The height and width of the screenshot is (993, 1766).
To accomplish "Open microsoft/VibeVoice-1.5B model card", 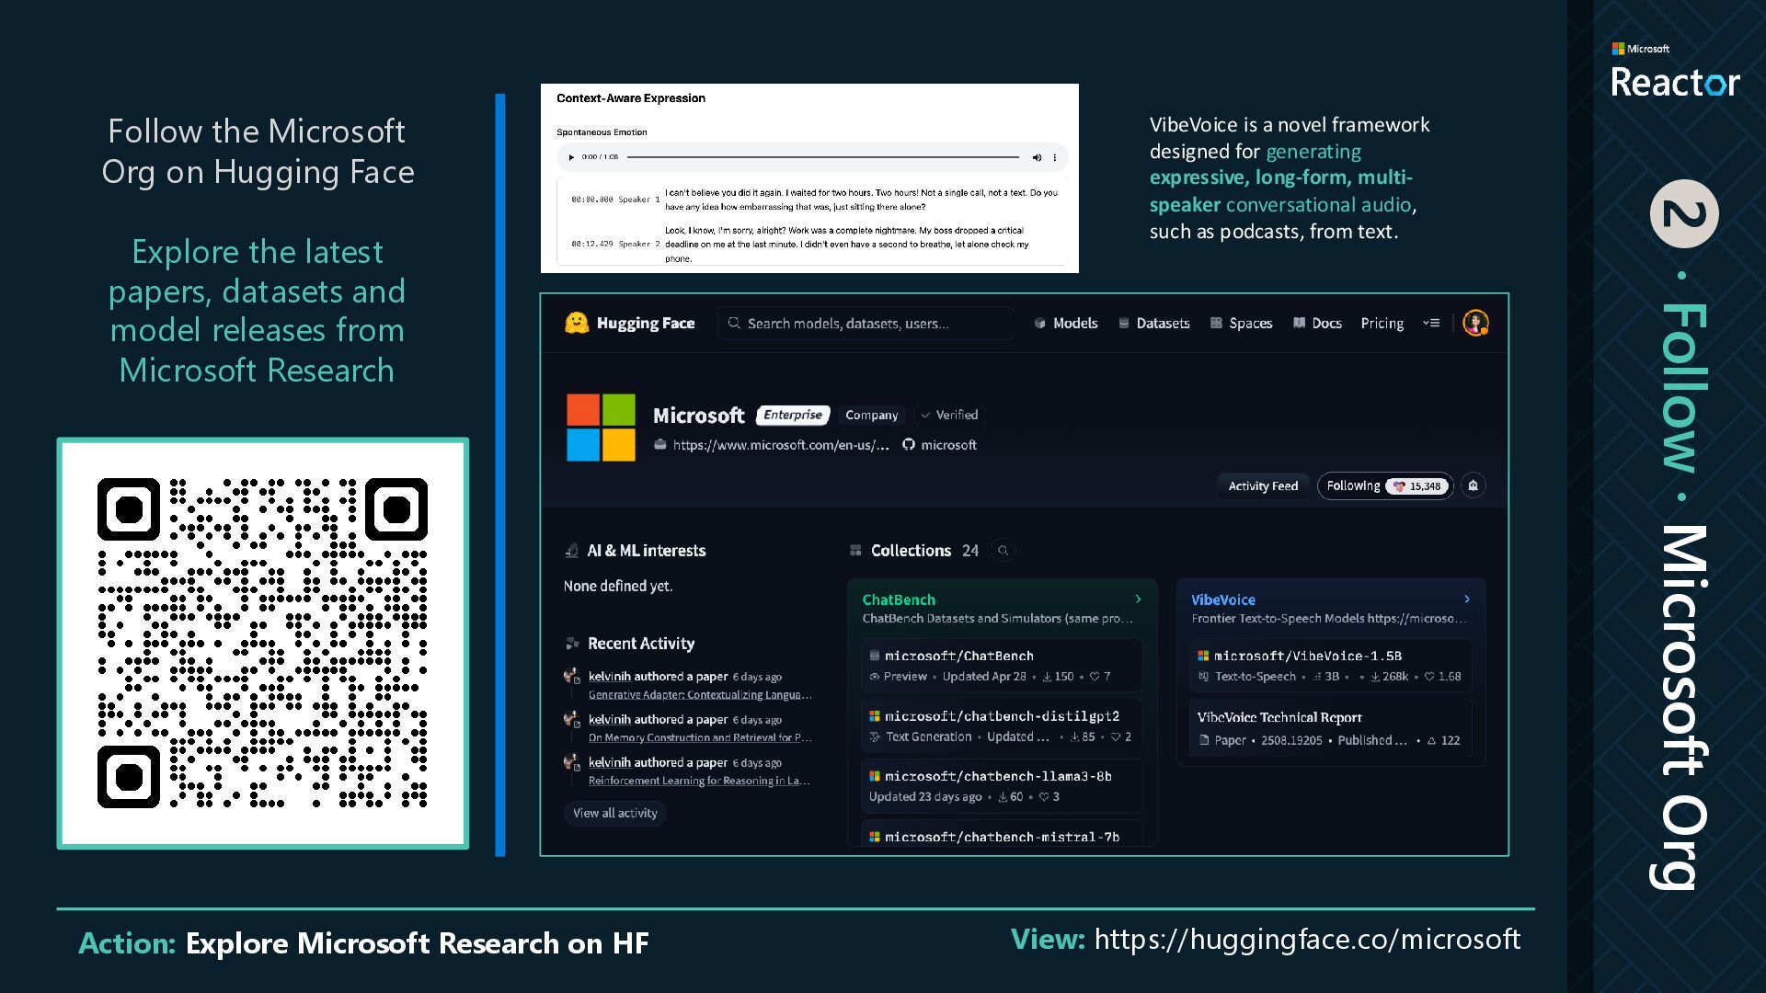I will click(x=1330, y=665).
